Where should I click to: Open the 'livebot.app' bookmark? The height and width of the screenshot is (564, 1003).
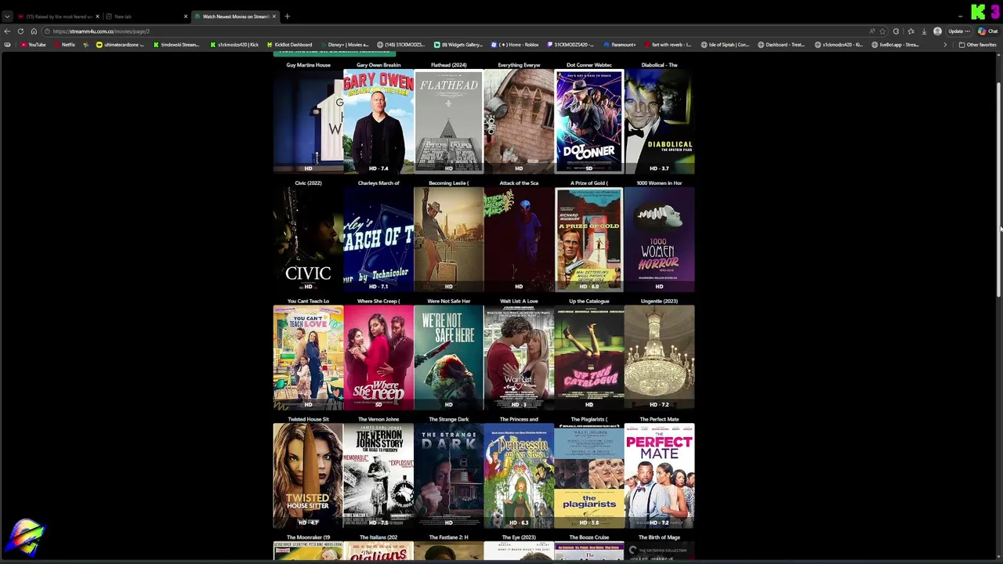tap(896, 45)
